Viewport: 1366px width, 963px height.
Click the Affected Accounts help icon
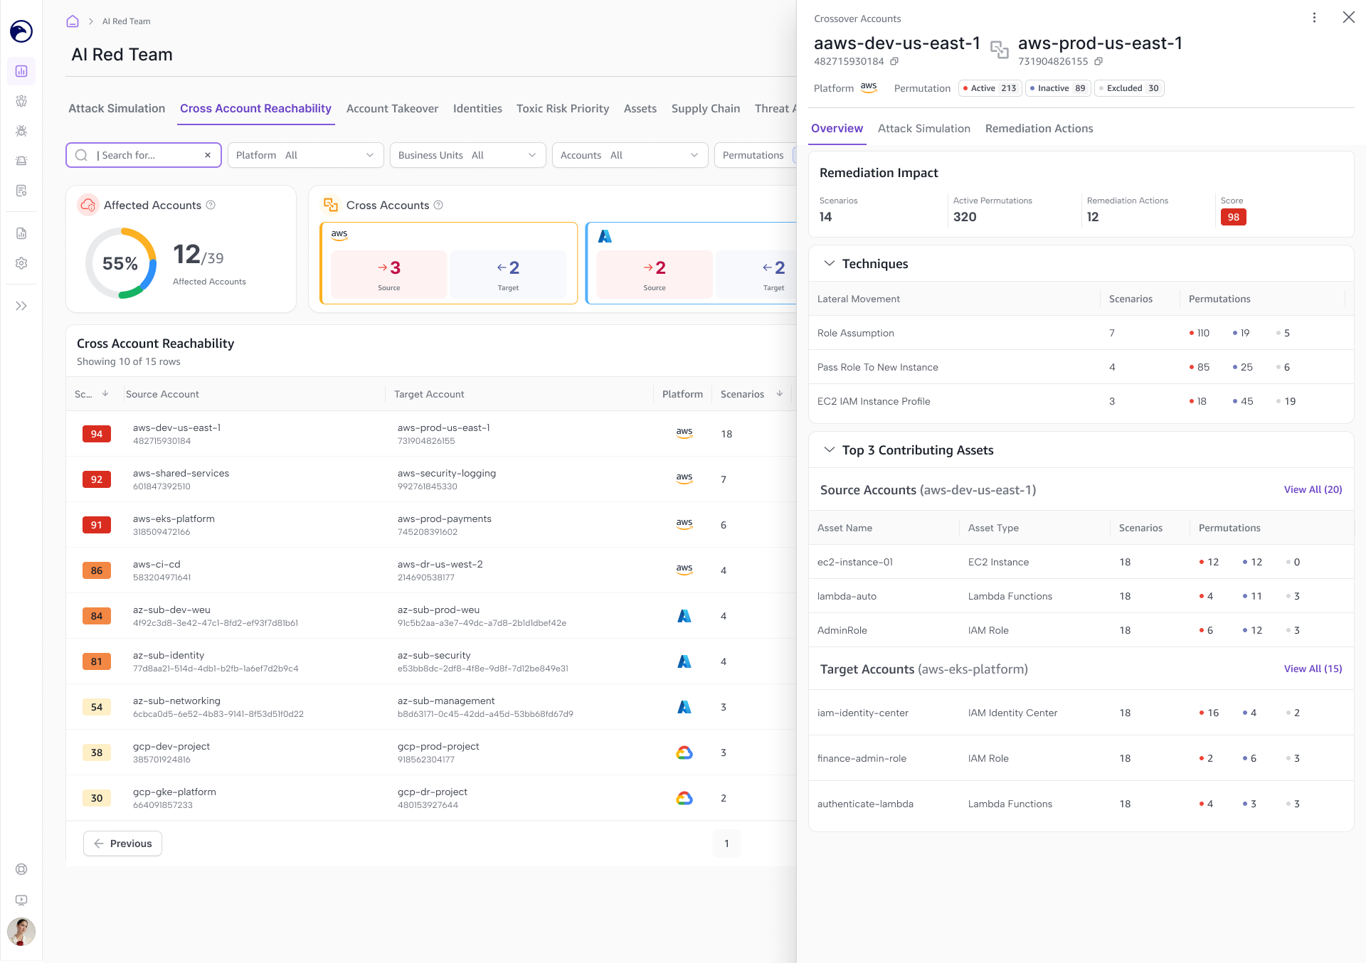click(211, 205)
